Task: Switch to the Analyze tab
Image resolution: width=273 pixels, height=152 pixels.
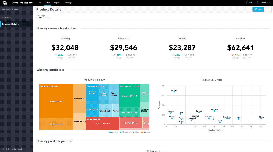Action: pyautogui.click(x=56, y=3)
